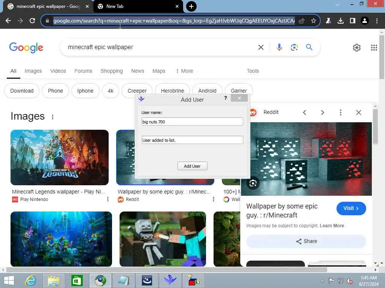Image resolution: width=385 pixels, height=288 pixels.
Task: Click Add User button in dialog
Action: point(192,166)
